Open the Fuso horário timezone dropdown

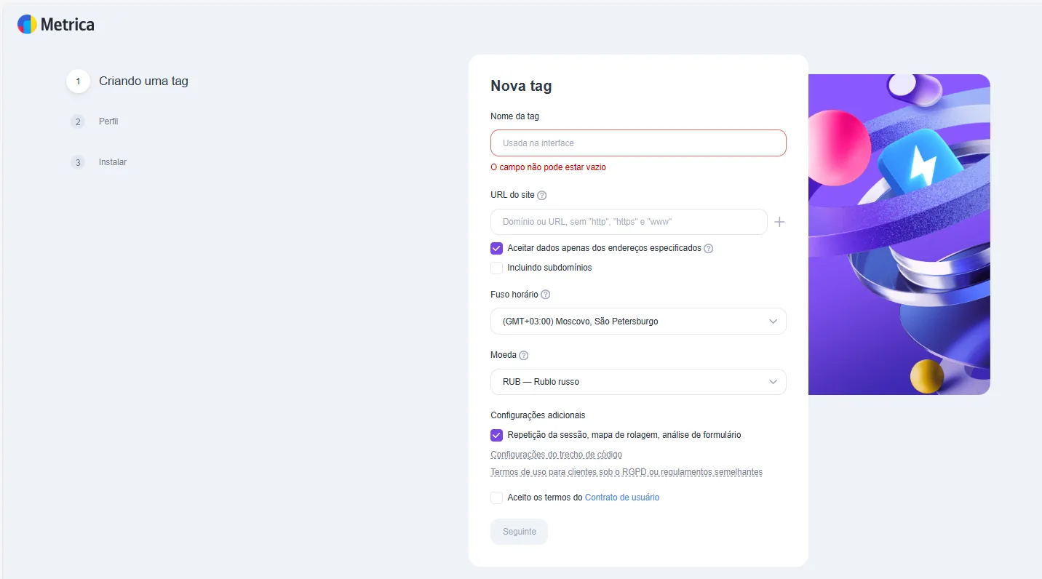click(x=638, y=322)
